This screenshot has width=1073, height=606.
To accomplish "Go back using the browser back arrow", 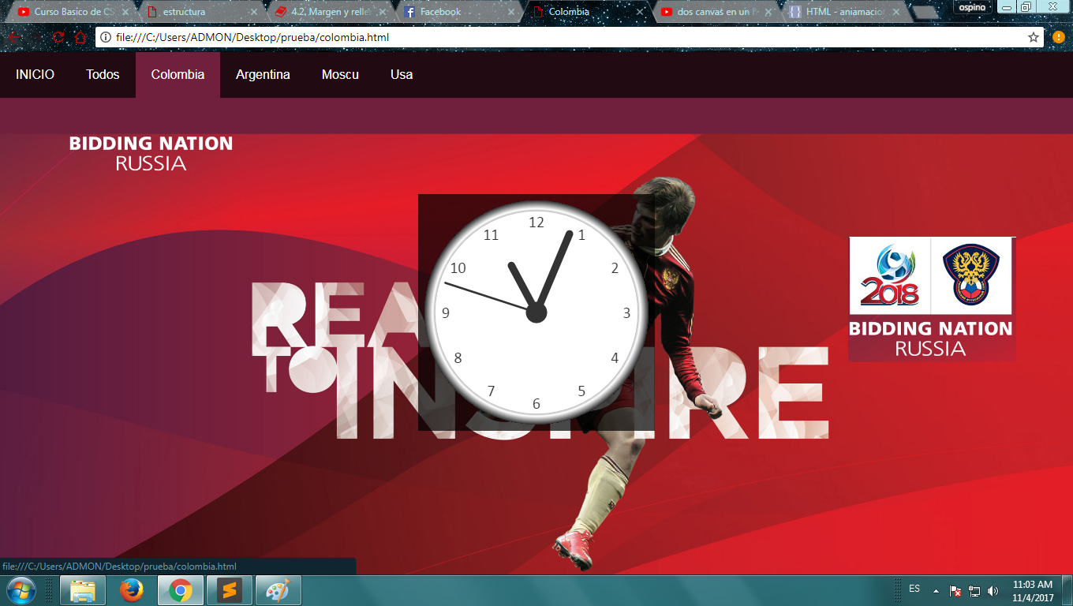I will tap(14, 37).
